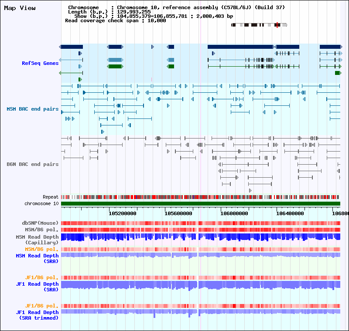Click JF1/B6 pol. above JF1 Read Depth (SRA)
349x331 pixels.
[41, 277]
